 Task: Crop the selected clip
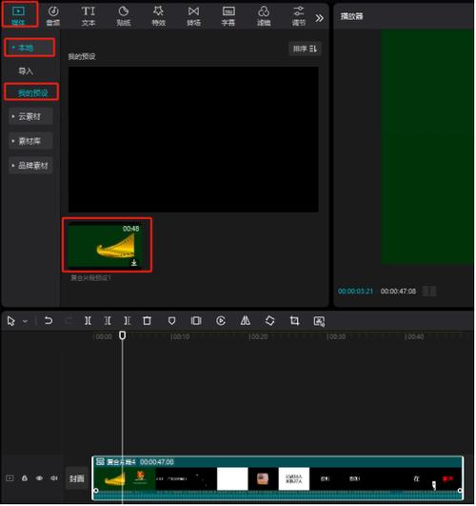tap(294, 321)
